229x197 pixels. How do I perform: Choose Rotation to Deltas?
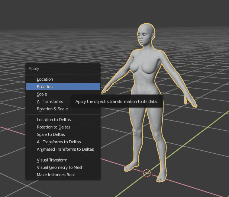63,127
